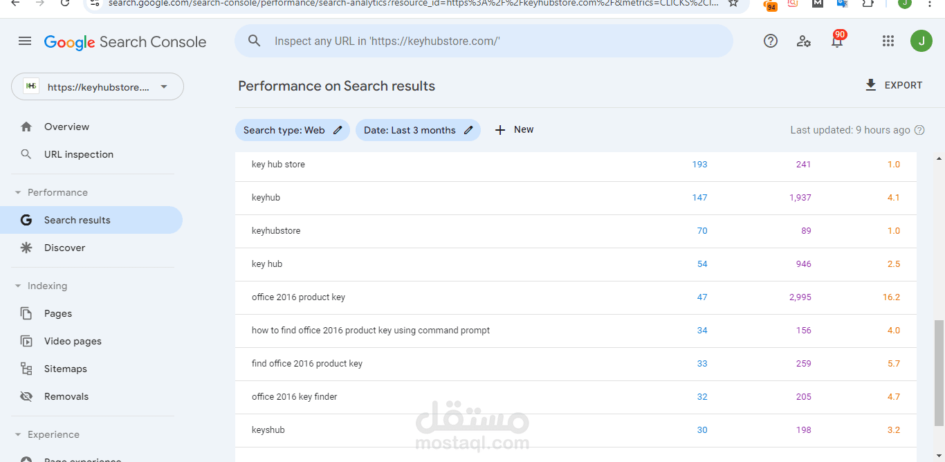Click the plus icon for New filter
The height and width of the screenshot is (462, 945).
click(x=500, y=130)
